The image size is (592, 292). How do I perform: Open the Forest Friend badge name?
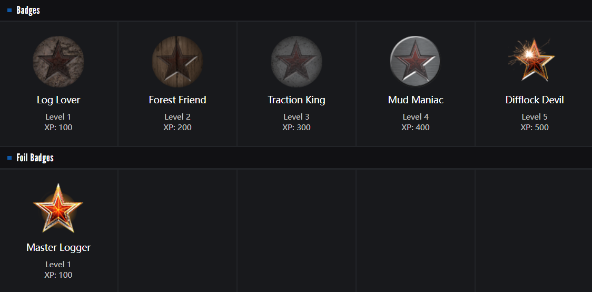tap(177, 100)
